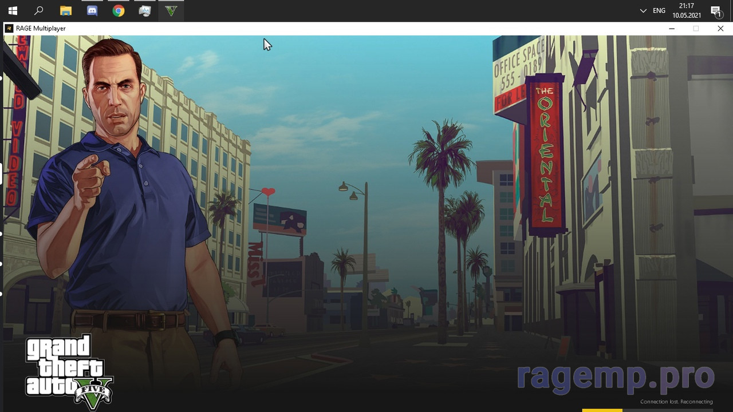Minimize the RAGE Multiplayer window
This screenshot has width=733, height=412.
click(672, 28)
